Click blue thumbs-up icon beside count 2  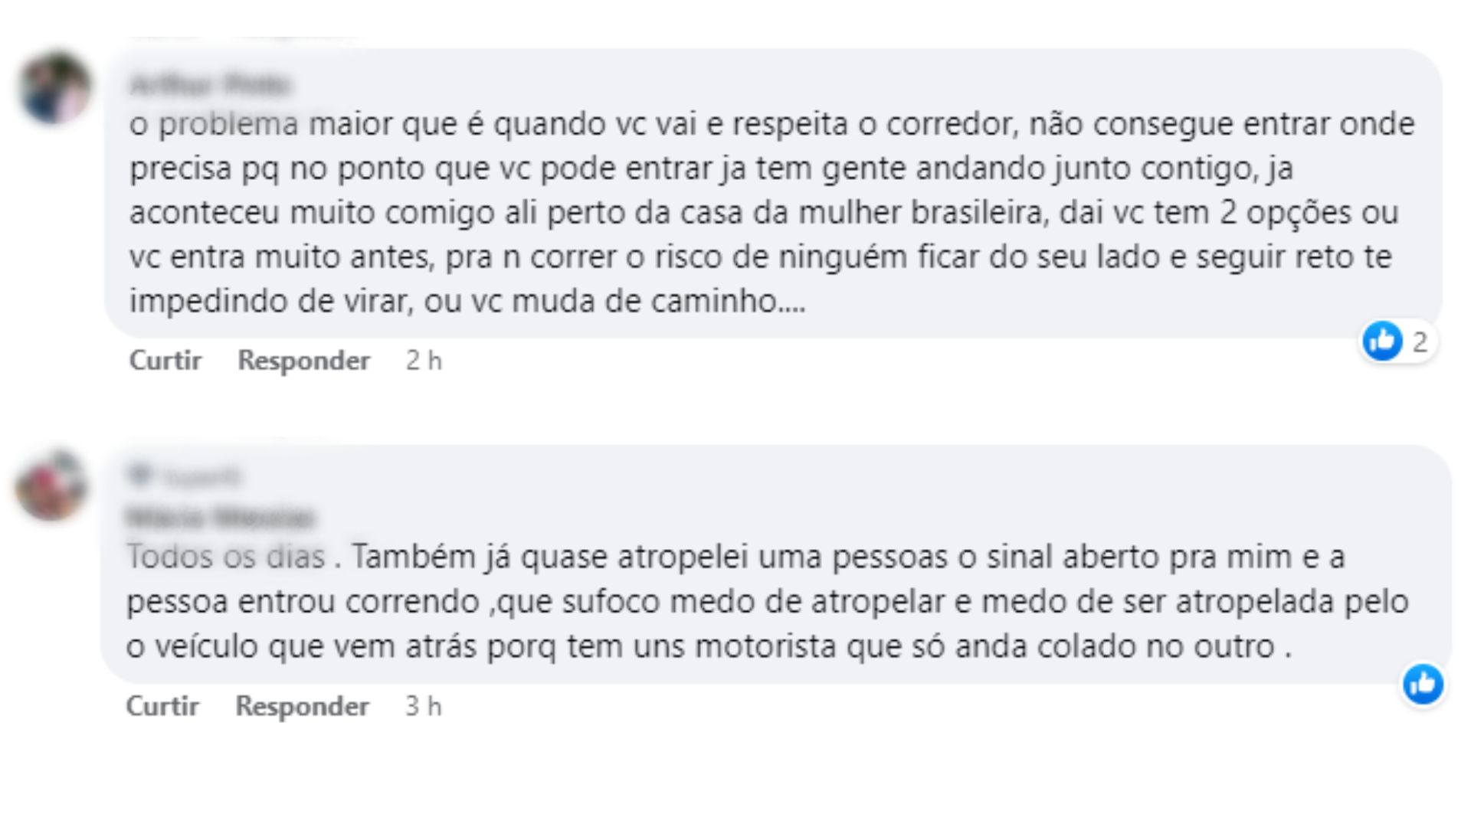coord(1382,341)
